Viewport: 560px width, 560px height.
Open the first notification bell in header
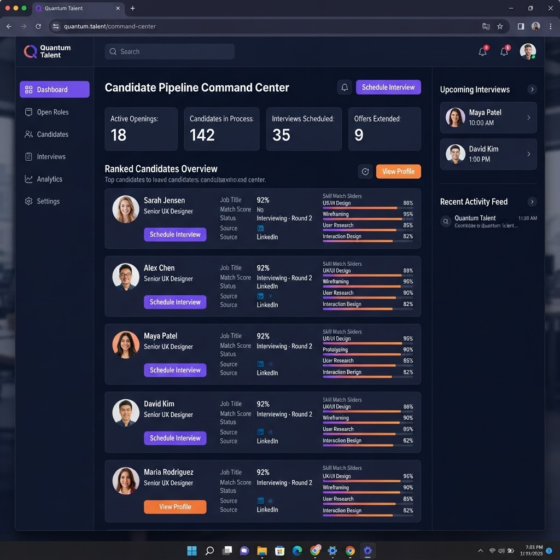[x=482, y=51]
